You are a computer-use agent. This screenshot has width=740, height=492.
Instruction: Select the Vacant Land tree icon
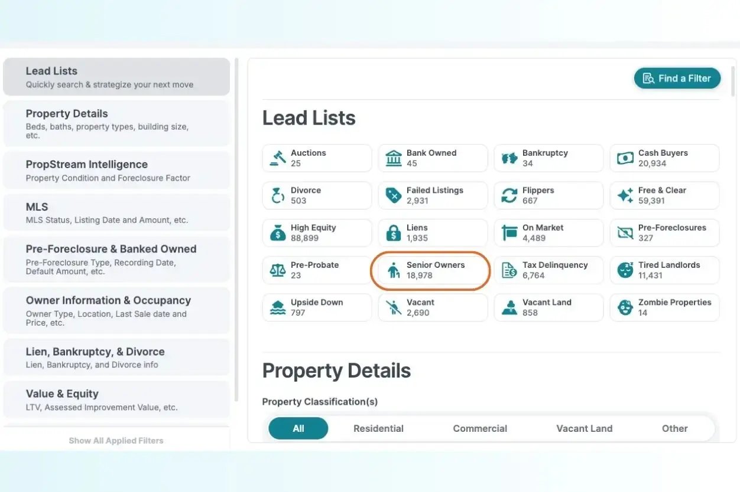(x=509, y=307)
